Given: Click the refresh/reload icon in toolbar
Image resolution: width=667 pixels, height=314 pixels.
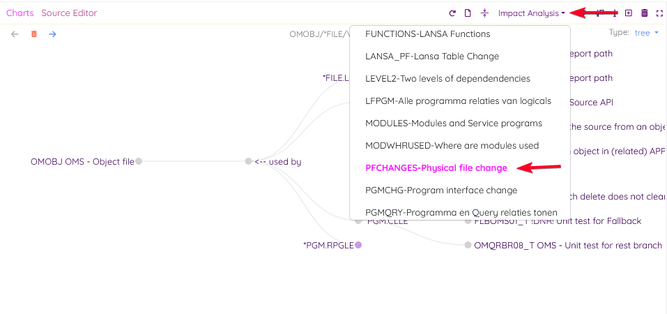Looking at the screenshot, I should tap(452, 13).
